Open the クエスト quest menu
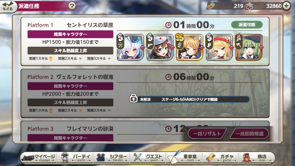The height and width of the screenshot is (166, 295). tap(148, 157)
